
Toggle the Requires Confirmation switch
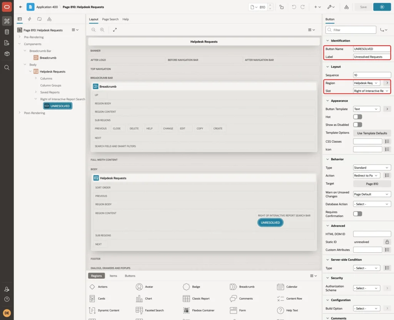point(357,214)
